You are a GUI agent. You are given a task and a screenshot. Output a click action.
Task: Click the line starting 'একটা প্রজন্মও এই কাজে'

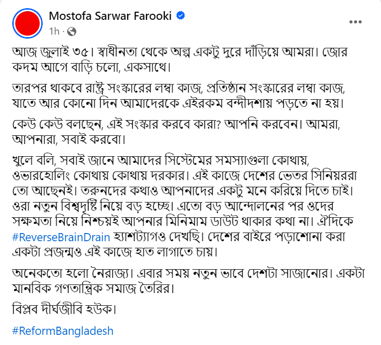(114, 252)
